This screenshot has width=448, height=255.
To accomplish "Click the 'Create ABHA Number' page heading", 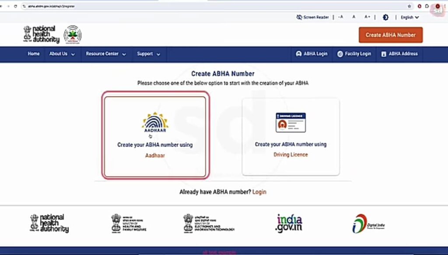I will [223, 74].
